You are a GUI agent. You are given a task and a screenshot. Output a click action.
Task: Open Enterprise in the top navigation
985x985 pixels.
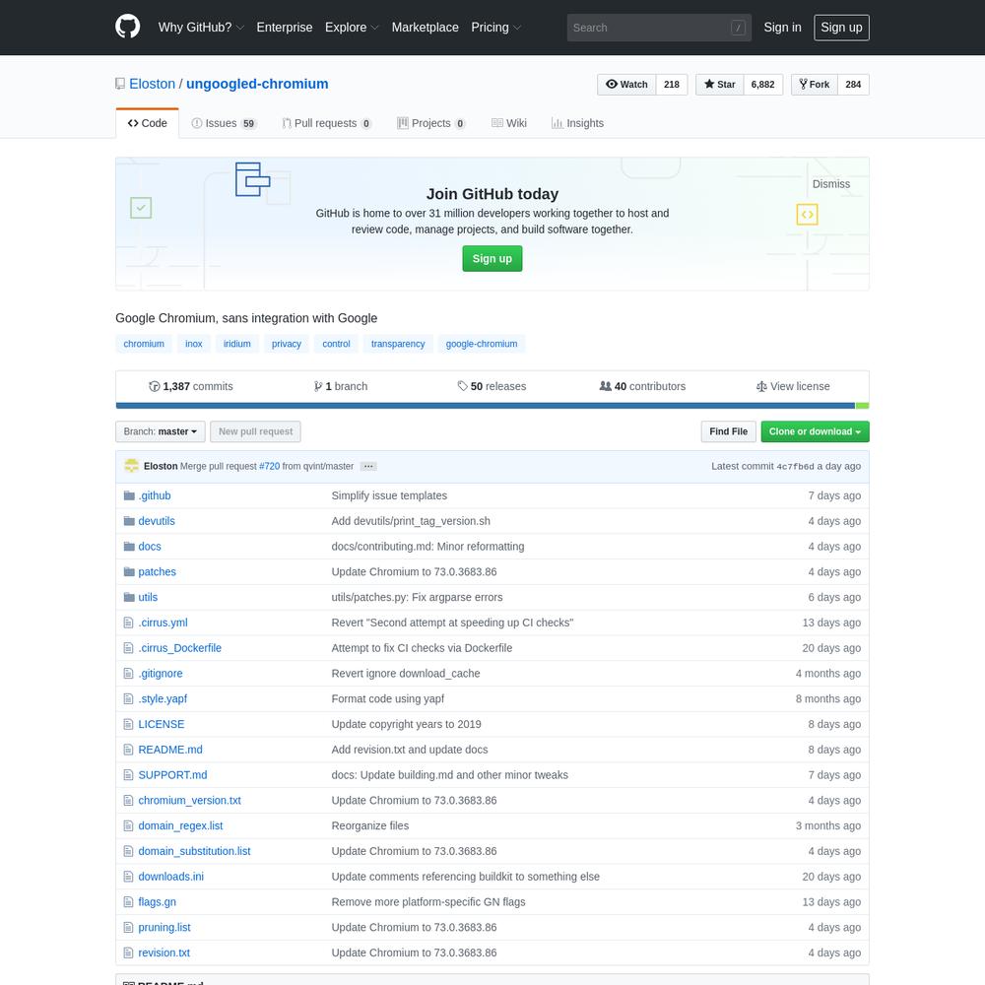tap(285, 27)
